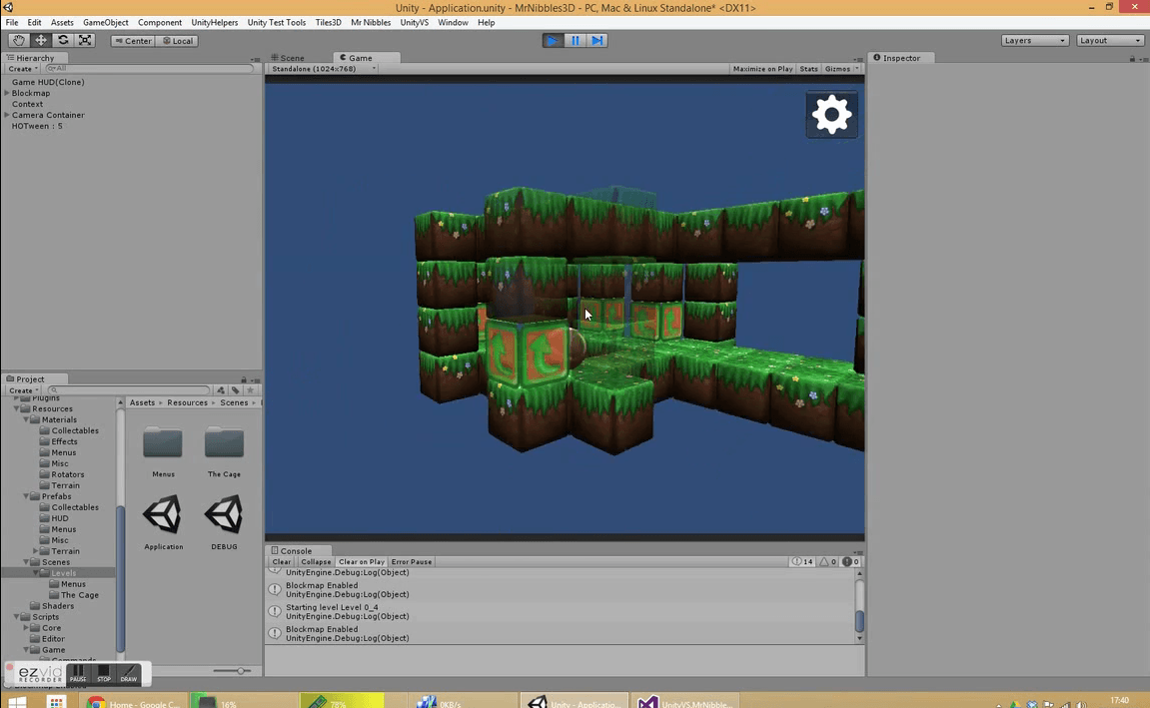This screenshot has width=1150, height=708.
Task: Click the error count icon in the Console
Action: click(x=848, y=561)
